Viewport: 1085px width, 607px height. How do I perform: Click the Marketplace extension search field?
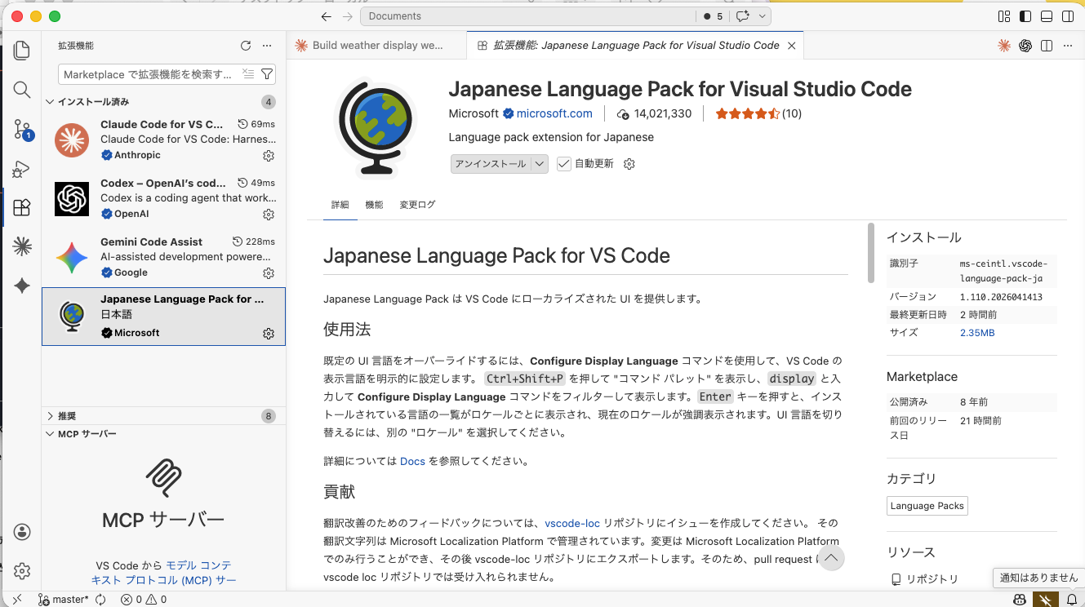tap(147, 73)
